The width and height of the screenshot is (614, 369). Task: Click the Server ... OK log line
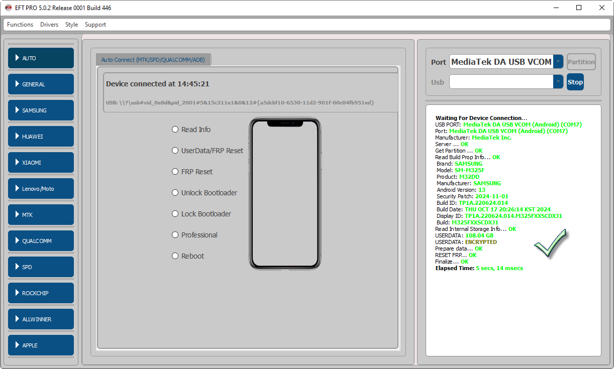click(x=452, y=144)
